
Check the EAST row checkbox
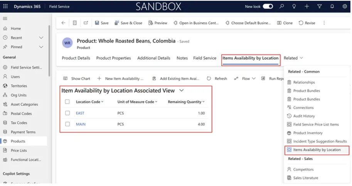tap(67, 113)
